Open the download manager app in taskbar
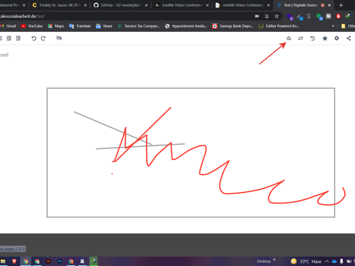355x266 pixels. (93, 261)
